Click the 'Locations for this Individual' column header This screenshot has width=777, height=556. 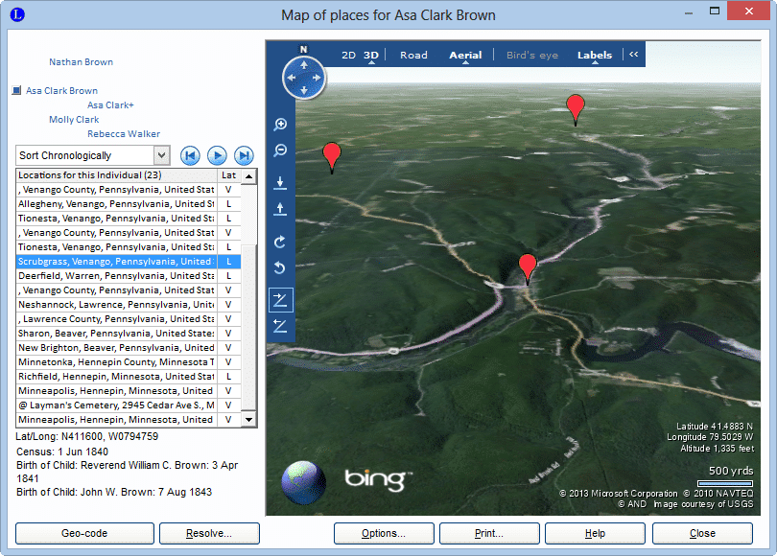click(116, 175)
